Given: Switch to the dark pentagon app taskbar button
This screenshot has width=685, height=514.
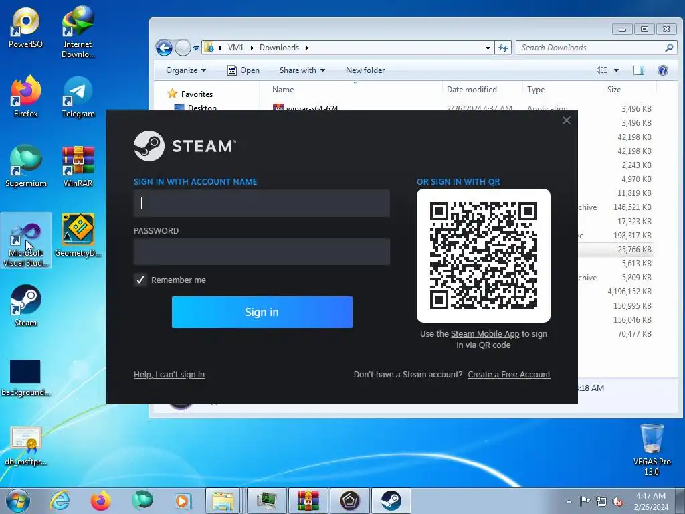Looking at the screenshot, I should pyautogui.click(x=349, y=501).
